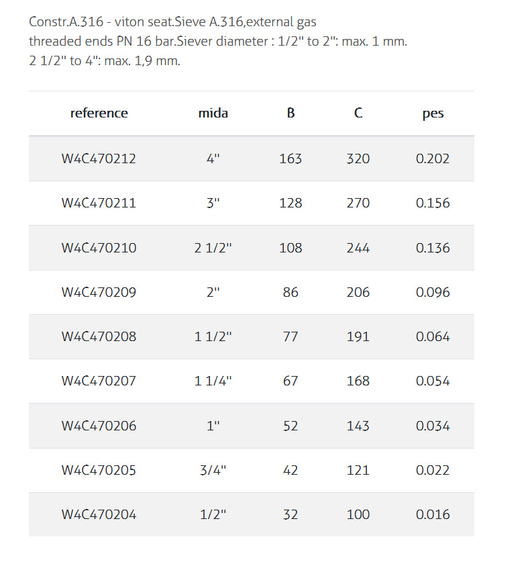Image resolution: width=522 pixels, height=562 pixels.
Task: Click the 0.202 weight value
Action: click(x=433, y=159)
